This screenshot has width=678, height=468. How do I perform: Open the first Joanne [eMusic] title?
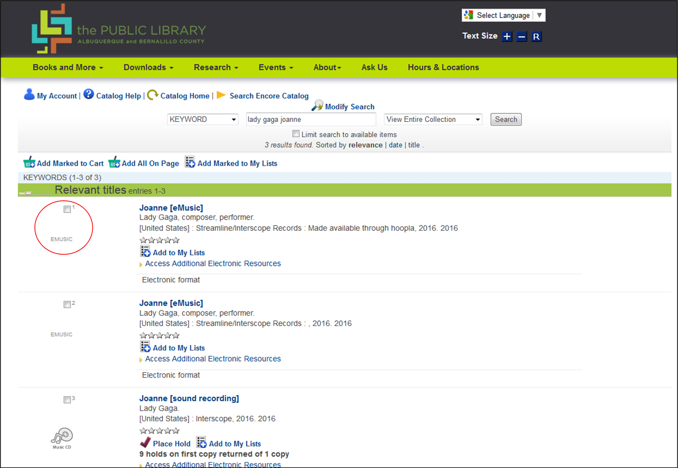171,208
